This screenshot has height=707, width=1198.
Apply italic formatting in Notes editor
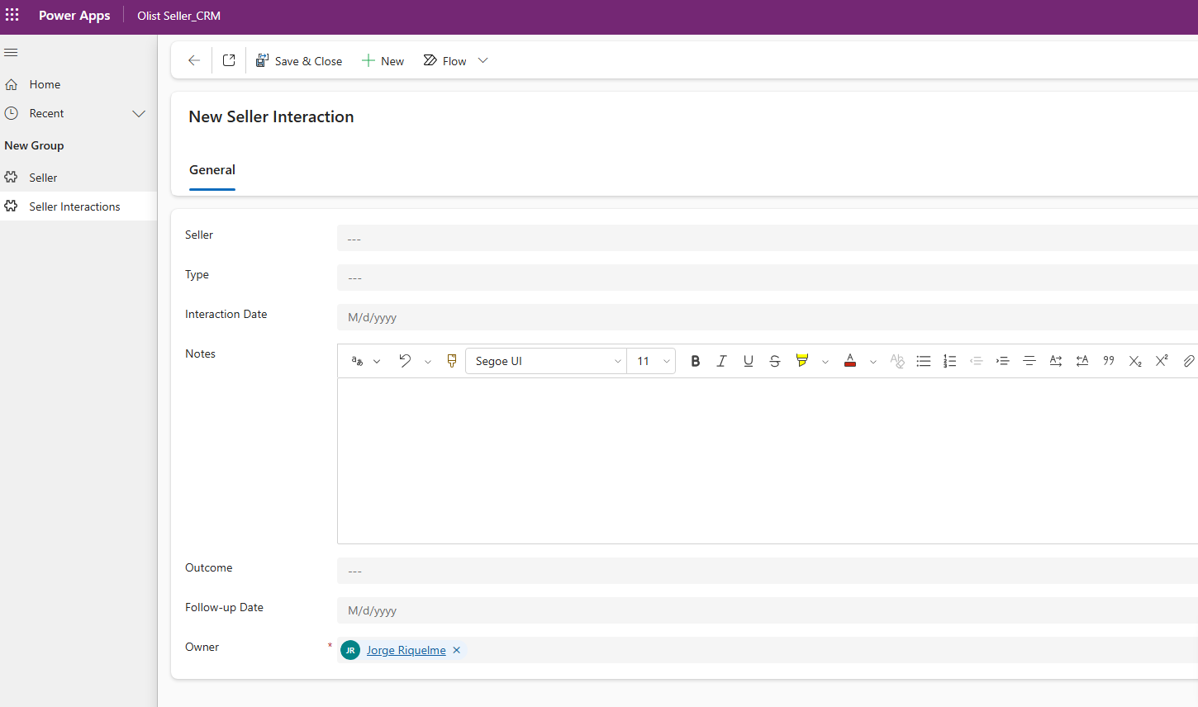[x=721, y=361]
